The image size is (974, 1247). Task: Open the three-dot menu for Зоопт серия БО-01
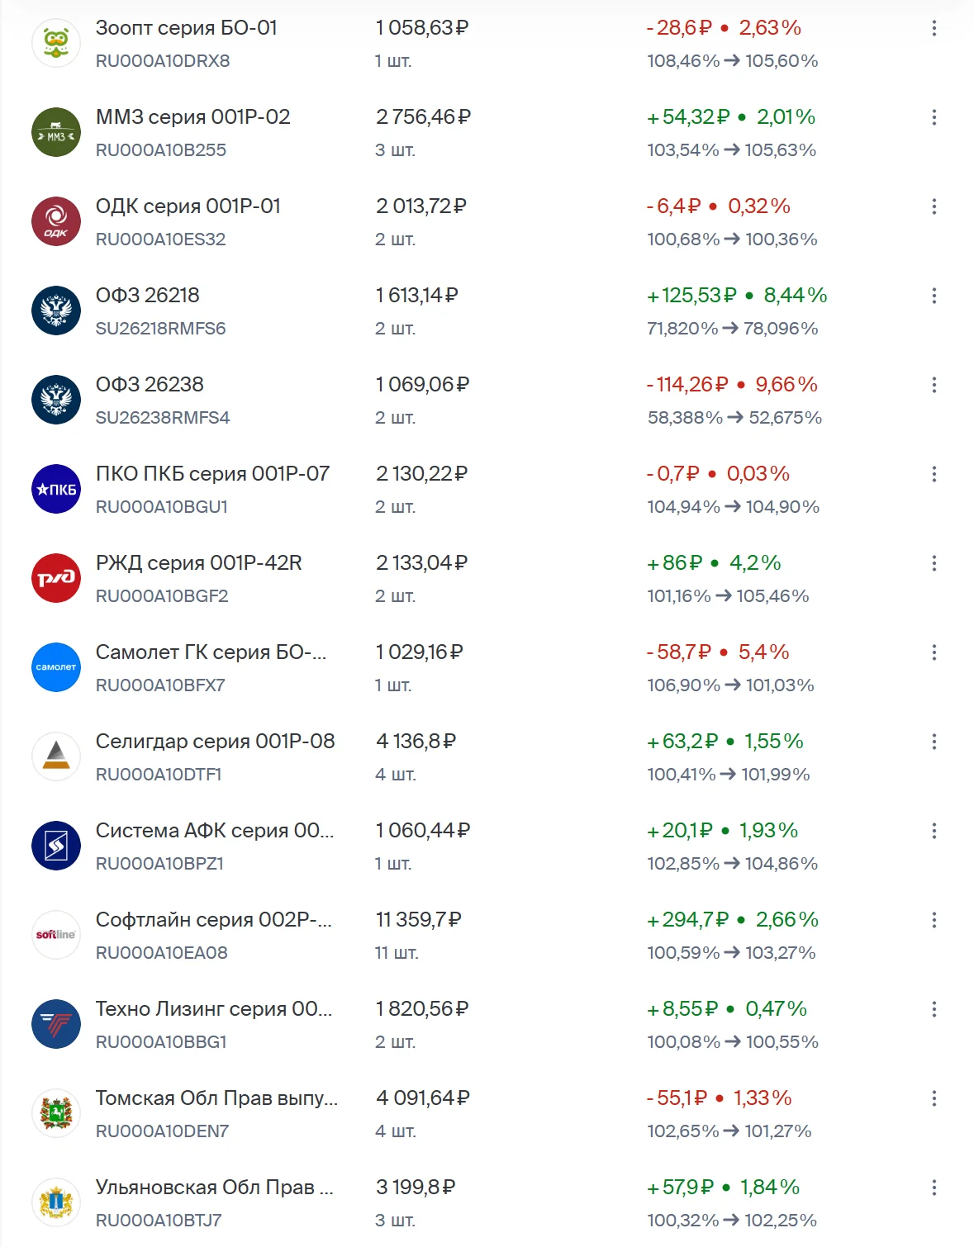[x=934, y=28]
